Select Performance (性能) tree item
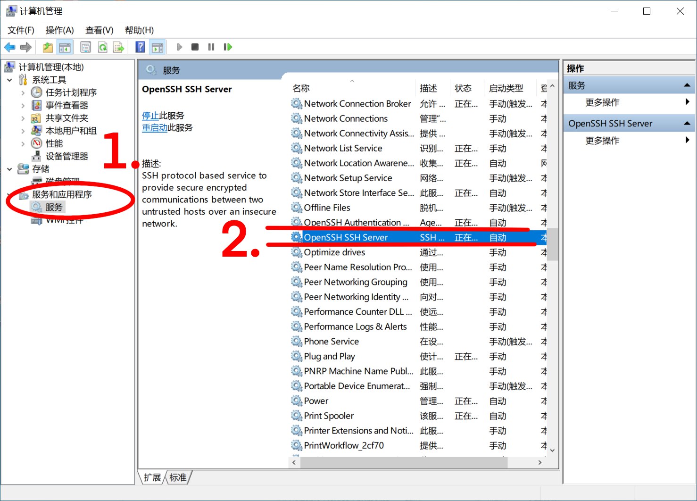The width and height of the screenshot is (697, 501). 54,143
